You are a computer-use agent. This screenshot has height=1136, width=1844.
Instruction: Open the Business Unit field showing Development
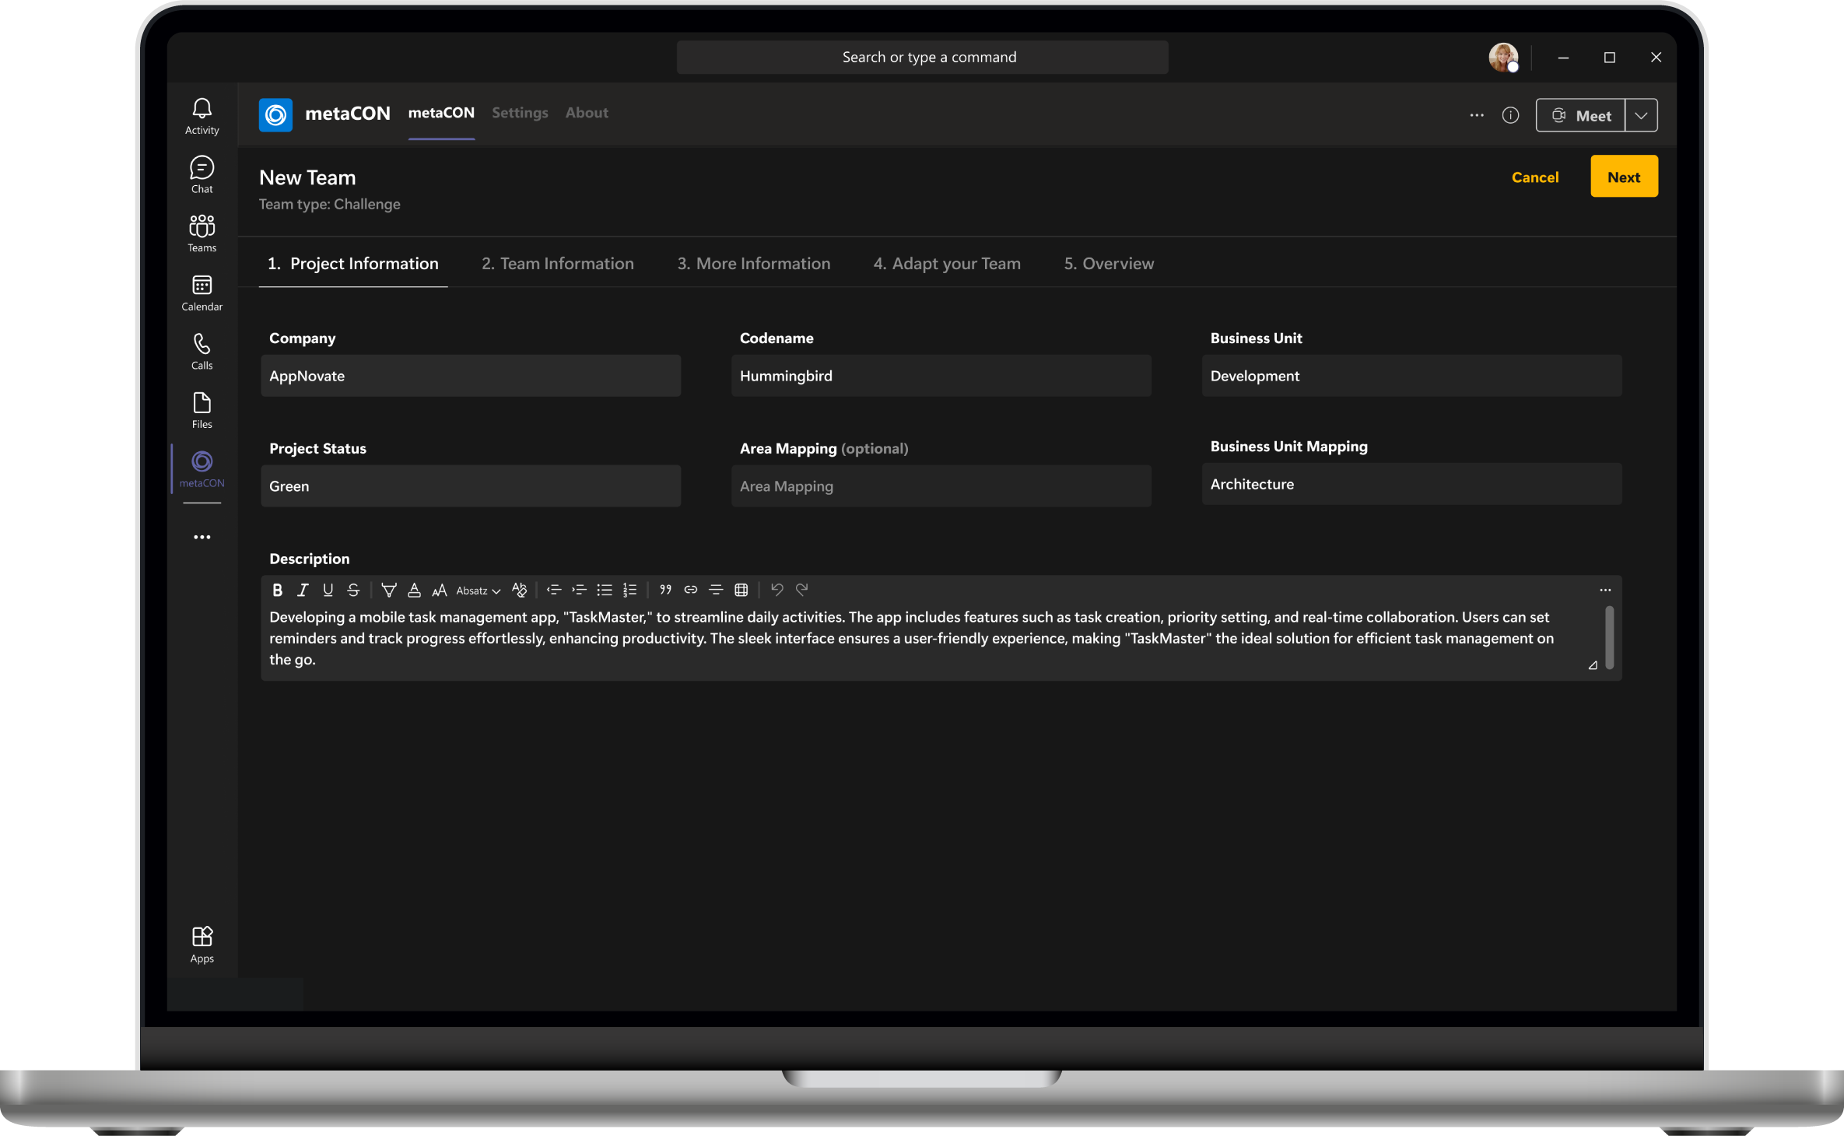pos(1411,376)
